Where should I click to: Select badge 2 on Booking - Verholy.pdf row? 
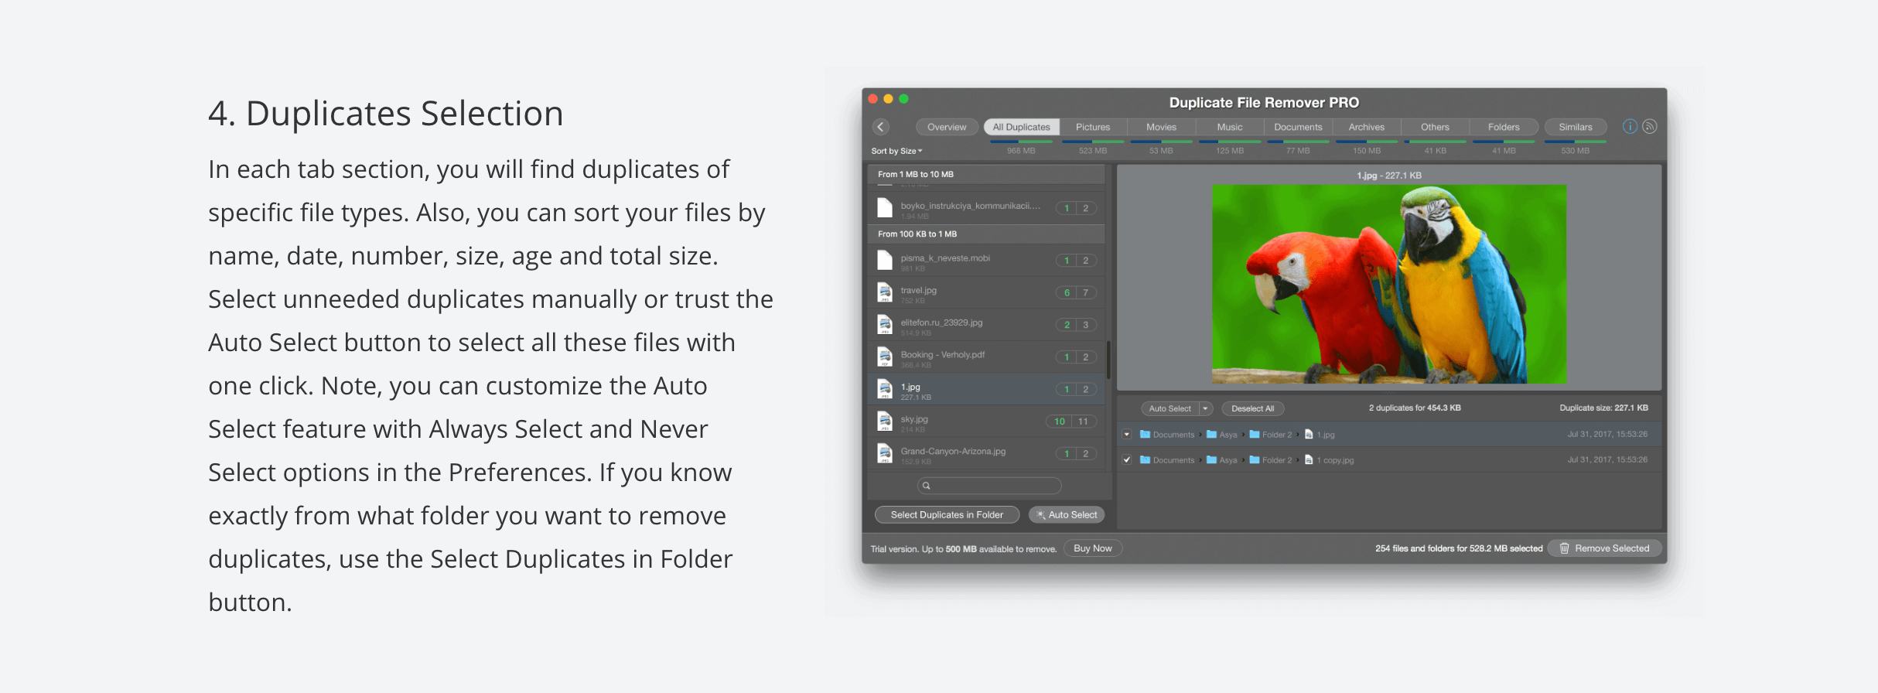point(1086,357)
